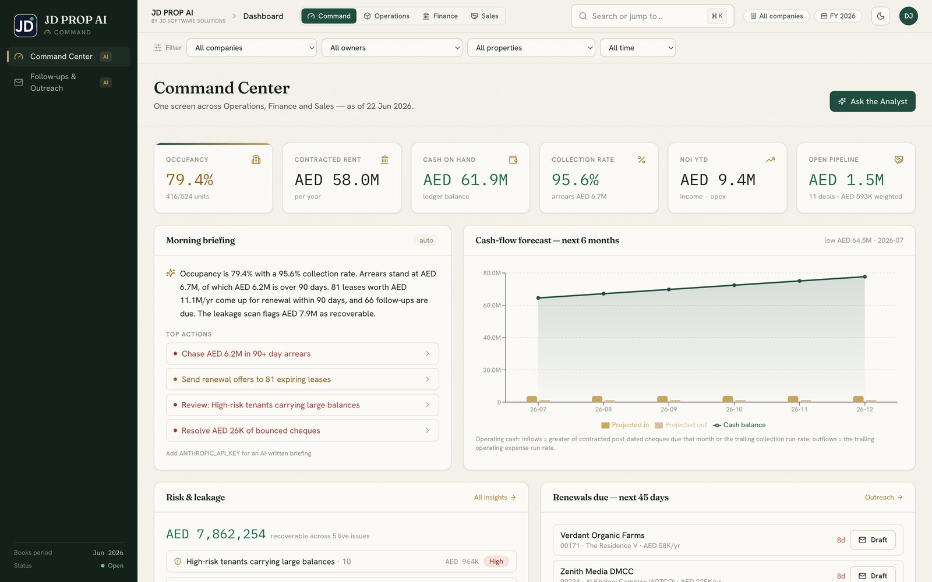Click the shield icon on High-risk tenants row

coord(178,562)
